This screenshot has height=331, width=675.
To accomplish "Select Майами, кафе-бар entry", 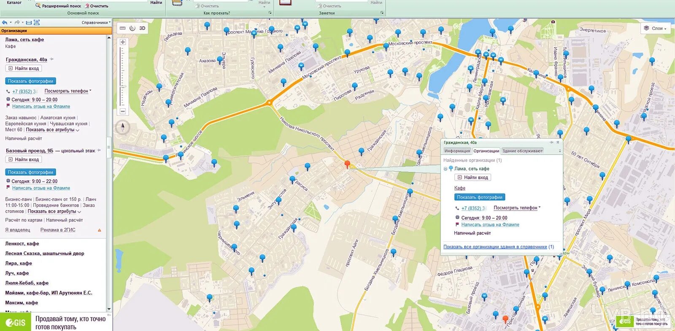I will [49, 293].
